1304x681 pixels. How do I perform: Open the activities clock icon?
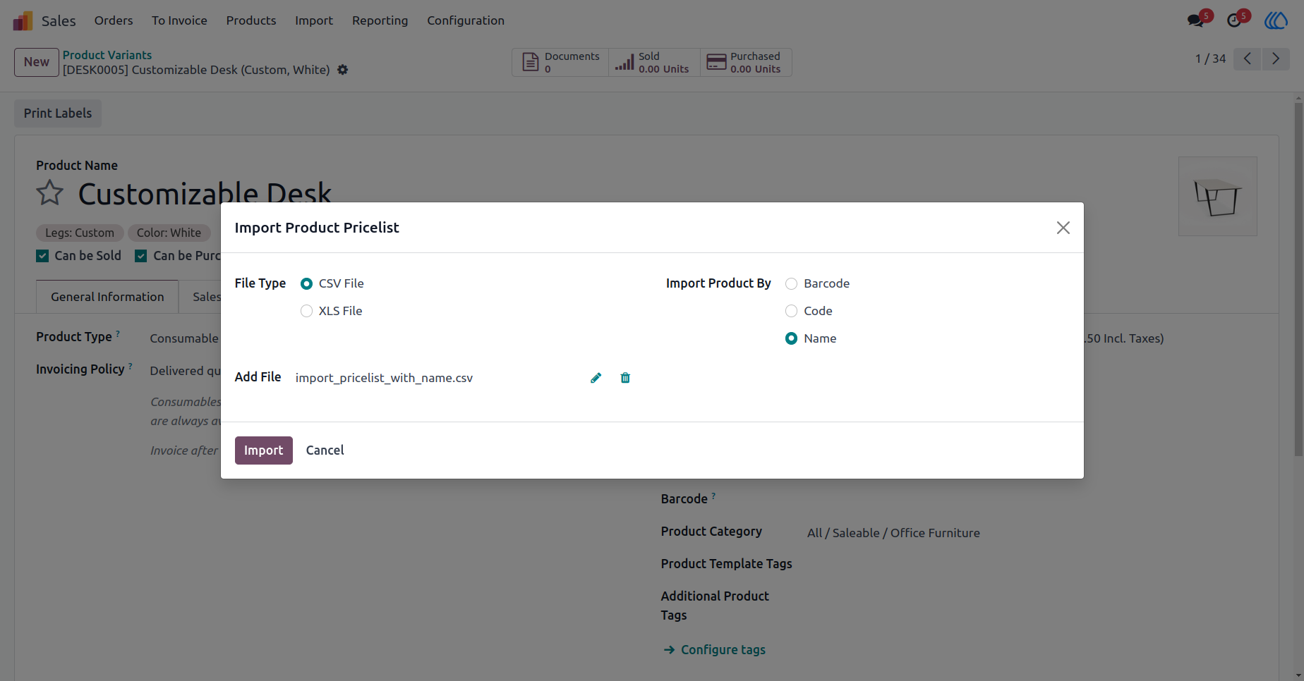(1234, 20)
